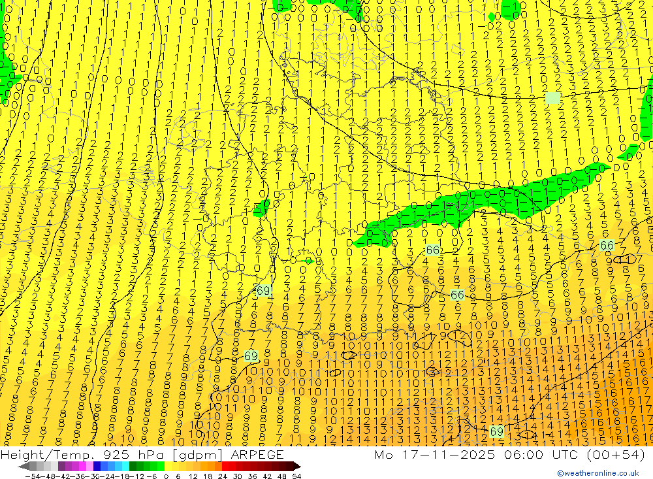Image resolution: width=653 pixels, height=479 pixels.
Task: Click the legend label "-12" on the scale
Action: pyautogui.click(x=137, y=476)
